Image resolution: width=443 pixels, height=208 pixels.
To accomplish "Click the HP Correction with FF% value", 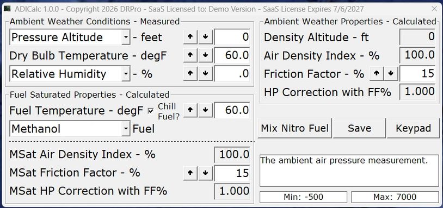I will click(417, 92).
